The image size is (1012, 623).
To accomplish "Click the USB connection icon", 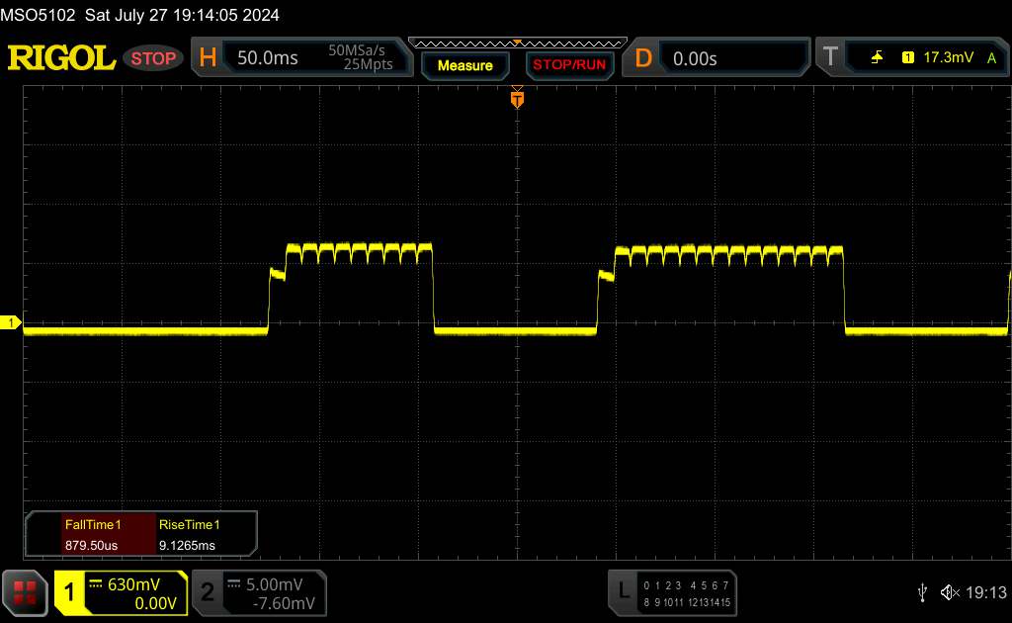I will tap(922, 592).
